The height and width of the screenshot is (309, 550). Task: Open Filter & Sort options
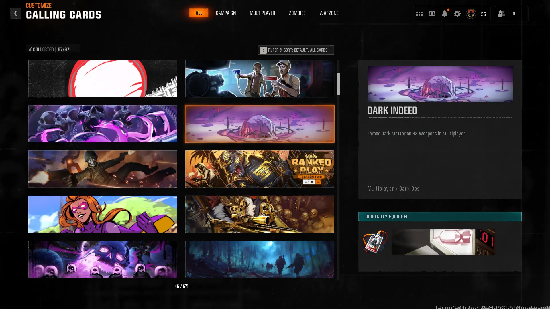[296, 50]
